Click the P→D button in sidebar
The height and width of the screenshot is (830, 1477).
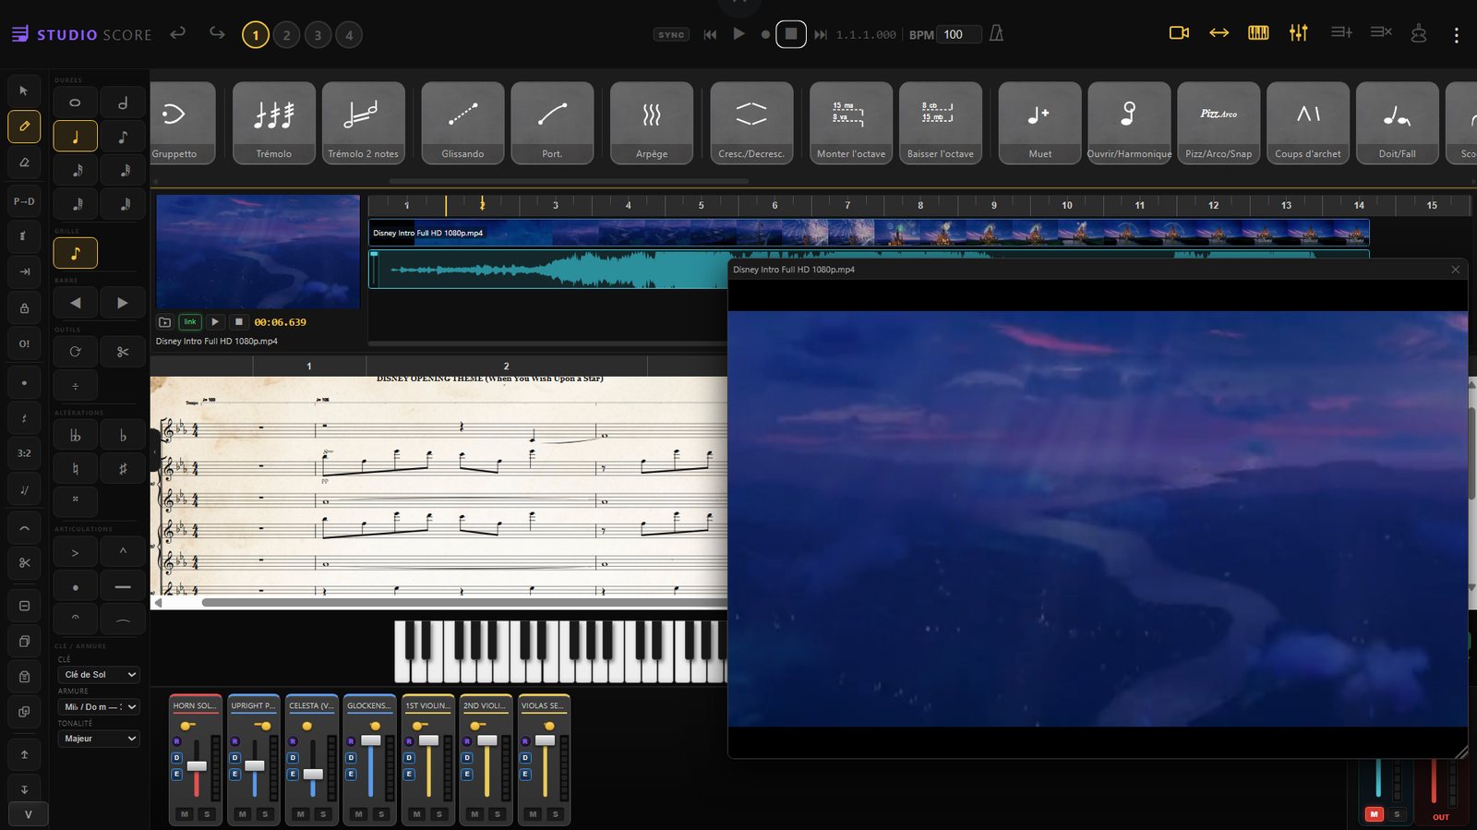click(x=24, y=201)
